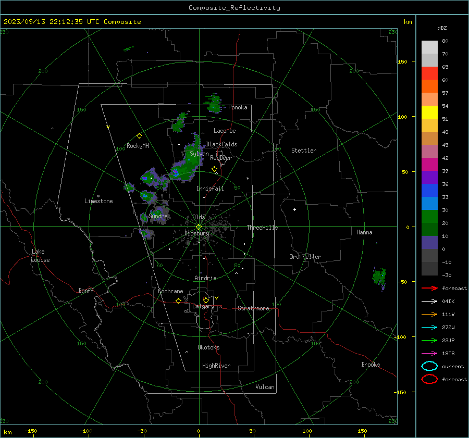Click the Airdrie city label
The height and width of the screenshot is (438, 469).
point(205,278)
